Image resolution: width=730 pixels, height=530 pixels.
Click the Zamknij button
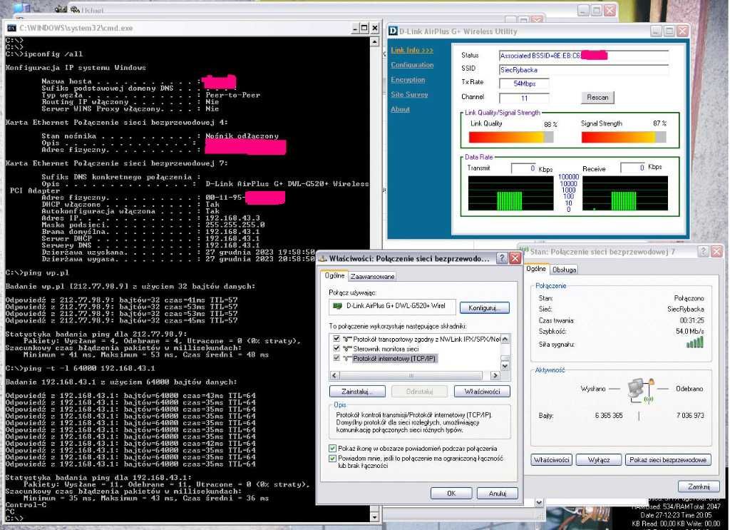699,486
